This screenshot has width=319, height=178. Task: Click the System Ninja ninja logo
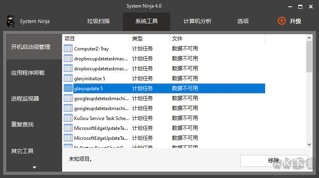(10, 21)
